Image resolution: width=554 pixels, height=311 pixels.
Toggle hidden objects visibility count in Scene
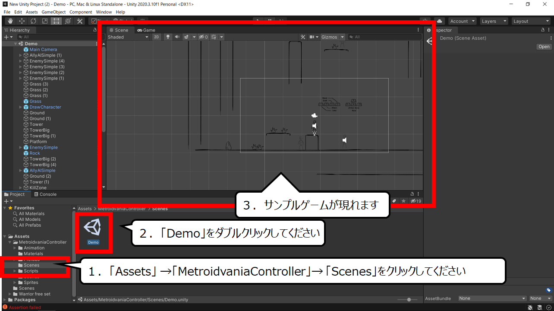[x=203, y=37]
